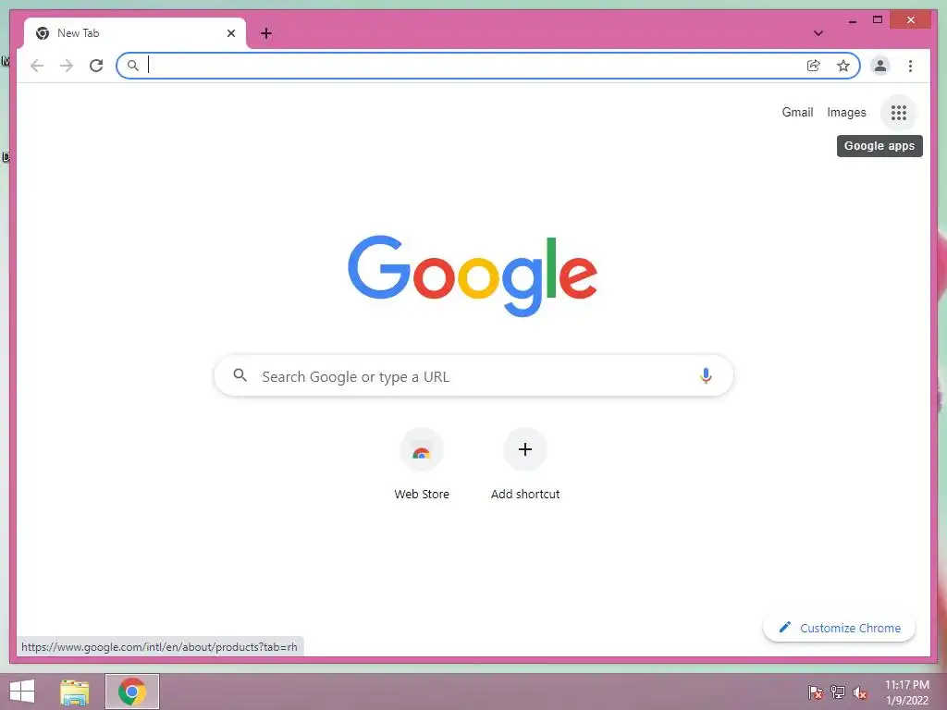The height and width of the screenshot is (710, 947).
Task: Click the magnifier icon in the Google search box
Action: 240,375
